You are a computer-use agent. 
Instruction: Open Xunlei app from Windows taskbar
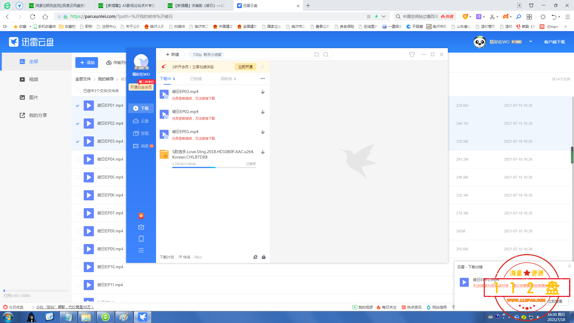click(x=143, y=317)
